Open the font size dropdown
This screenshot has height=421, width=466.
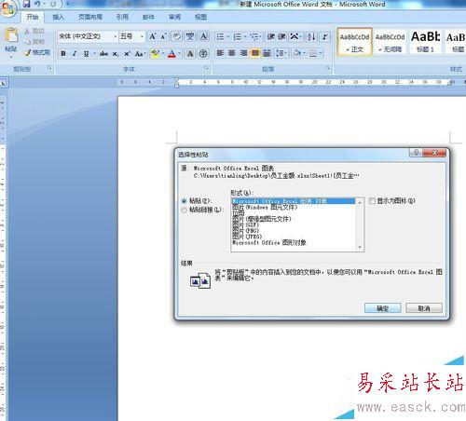(142, 36)
